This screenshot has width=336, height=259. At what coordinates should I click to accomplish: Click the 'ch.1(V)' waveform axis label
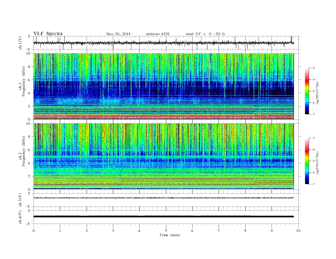(x=20, y=43)
